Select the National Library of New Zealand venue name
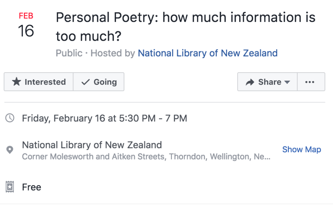The height and width of the screenshot is (210, 333). (92, 145)
